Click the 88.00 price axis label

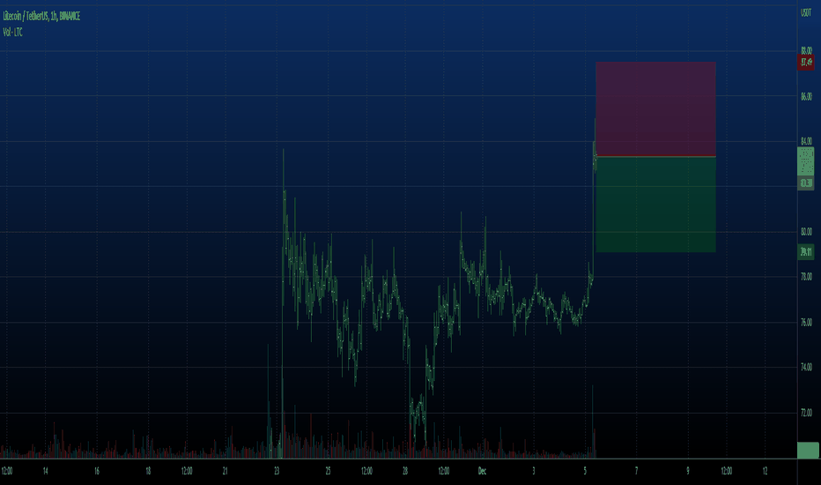point(806,51)
